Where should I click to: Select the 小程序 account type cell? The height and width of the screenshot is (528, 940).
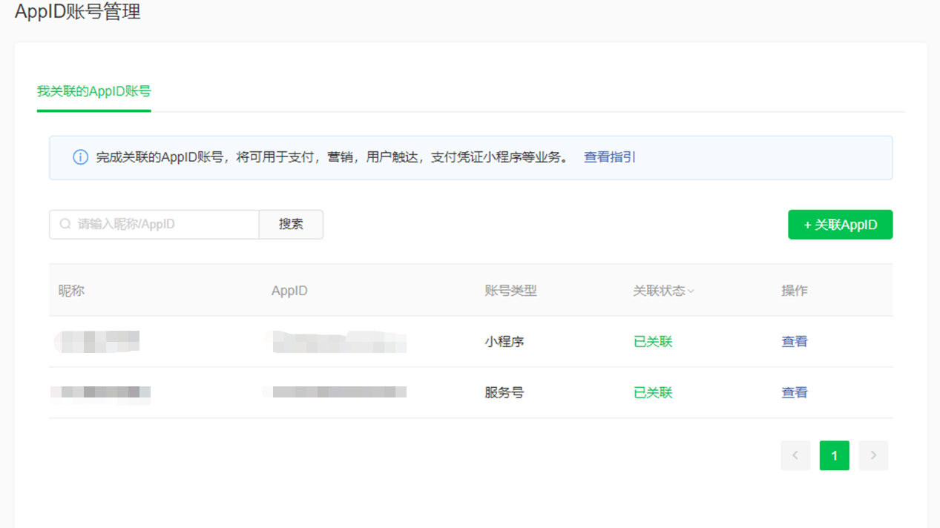(x=504, y=342)
